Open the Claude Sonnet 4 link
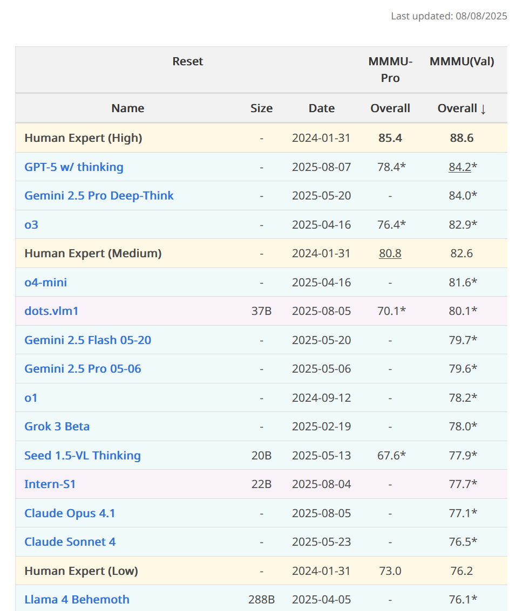Image resolution: width=516 pixels, height=611 pixels. point(70,541)
